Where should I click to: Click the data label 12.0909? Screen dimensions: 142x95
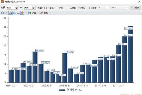point(99,59)
